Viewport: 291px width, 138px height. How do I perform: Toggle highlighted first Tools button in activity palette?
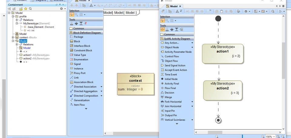[x=162, y=29]
